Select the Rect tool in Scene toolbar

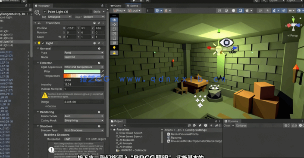pyautogui.click(x=114, y=38)
